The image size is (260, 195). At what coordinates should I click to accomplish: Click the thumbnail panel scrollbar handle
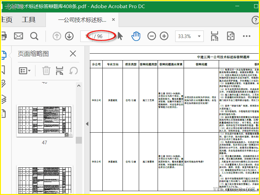[79, 140]
